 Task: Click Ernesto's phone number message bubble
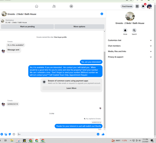click(12, 104)
